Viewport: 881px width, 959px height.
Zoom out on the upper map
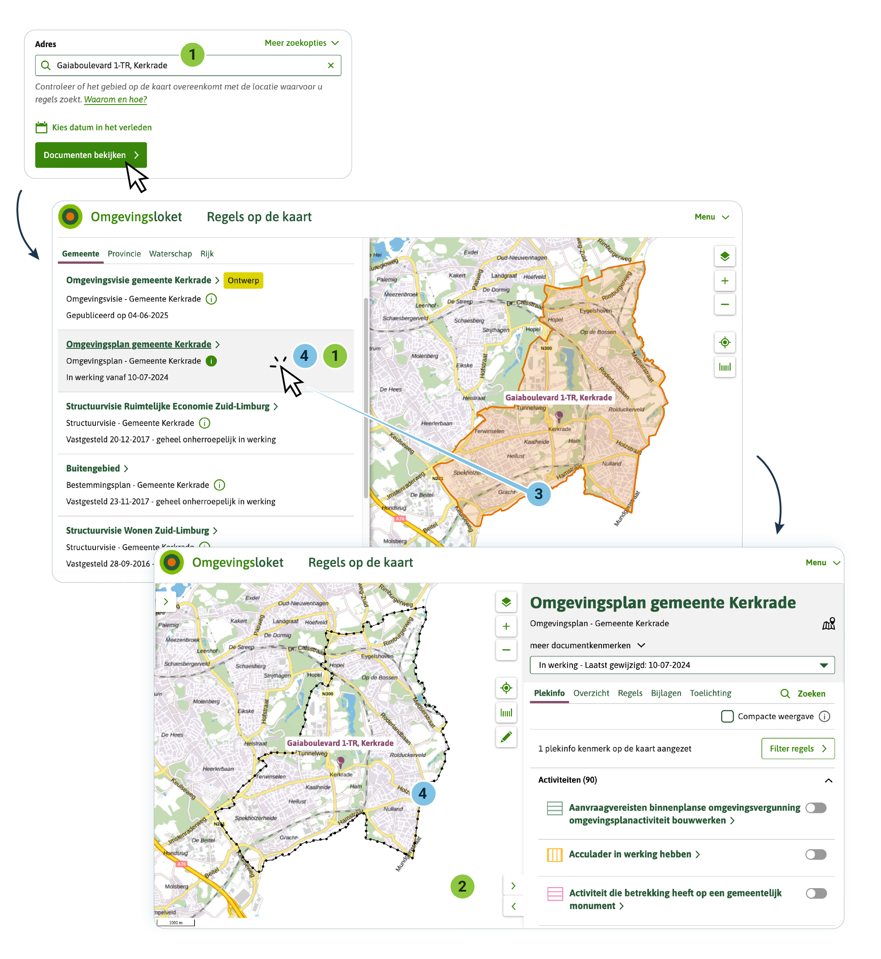[x=724, y=304]
